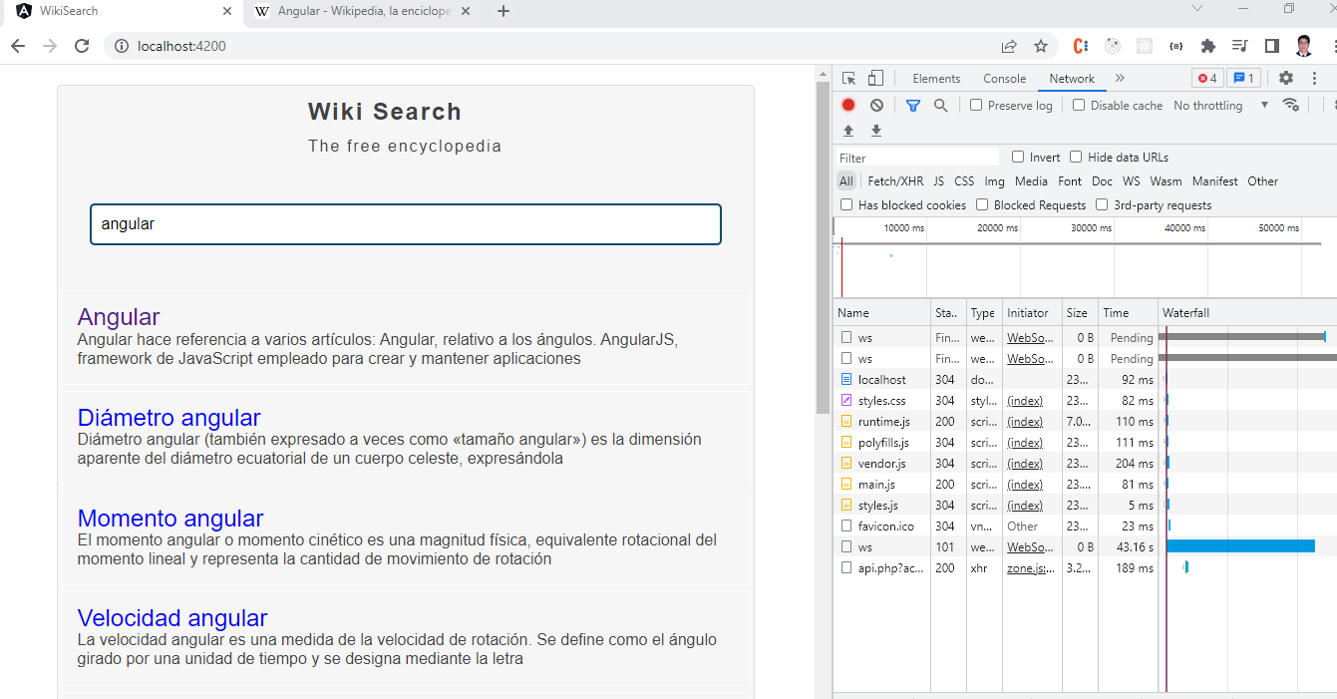This screenshot has width=1337, height=699.
Task: Open the Momento angular article link
Action: point(169,518)
